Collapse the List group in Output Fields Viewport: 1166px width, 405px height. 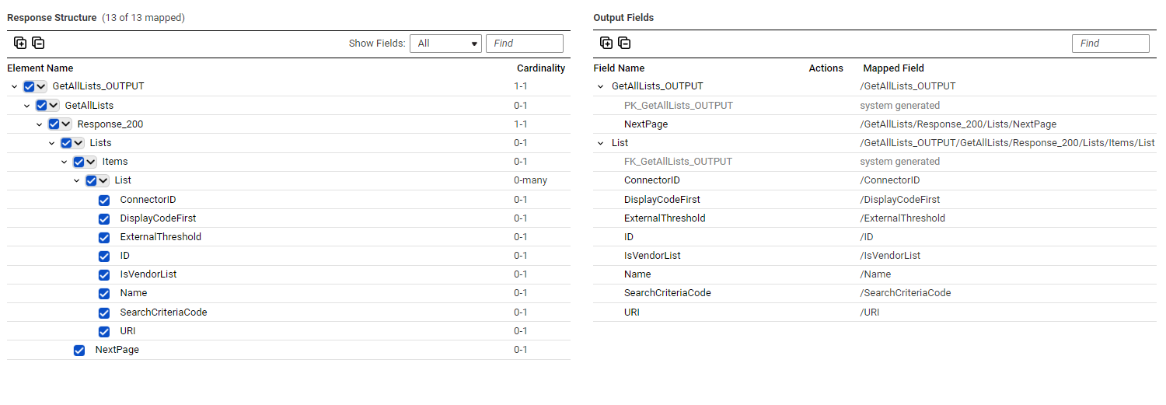(600, 143)
